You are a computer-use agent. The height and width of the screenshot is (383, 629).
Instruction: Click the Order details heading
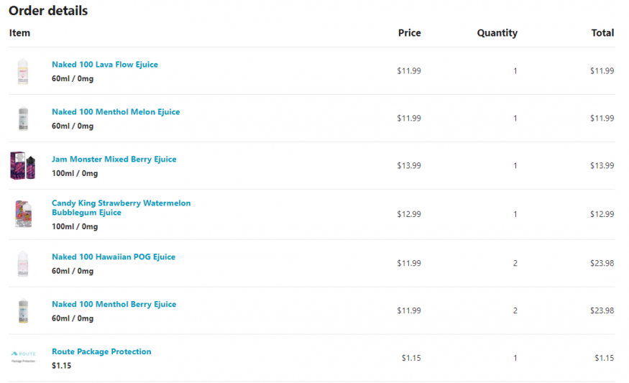click(48, 11)
